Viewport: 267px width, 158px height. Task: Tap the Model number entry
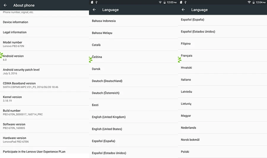pyautogui.click(x=44, y=44)
